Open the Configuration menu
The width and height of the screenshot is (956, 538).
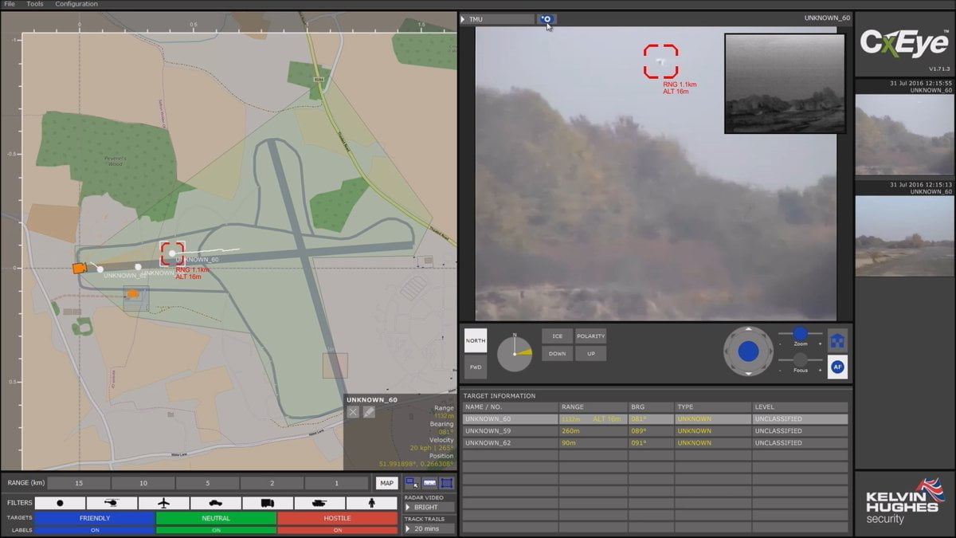point(76,4)
